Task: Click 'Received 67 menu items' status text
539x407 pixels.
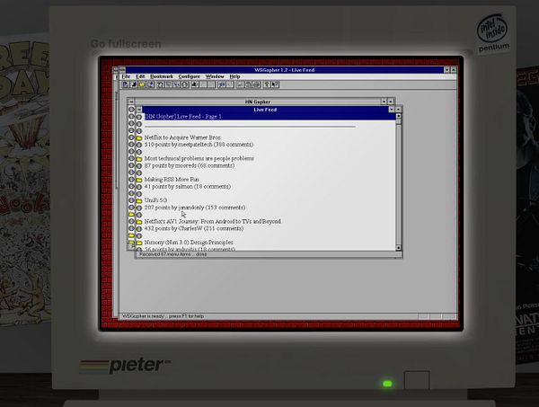Action: (x=172, y=254)
